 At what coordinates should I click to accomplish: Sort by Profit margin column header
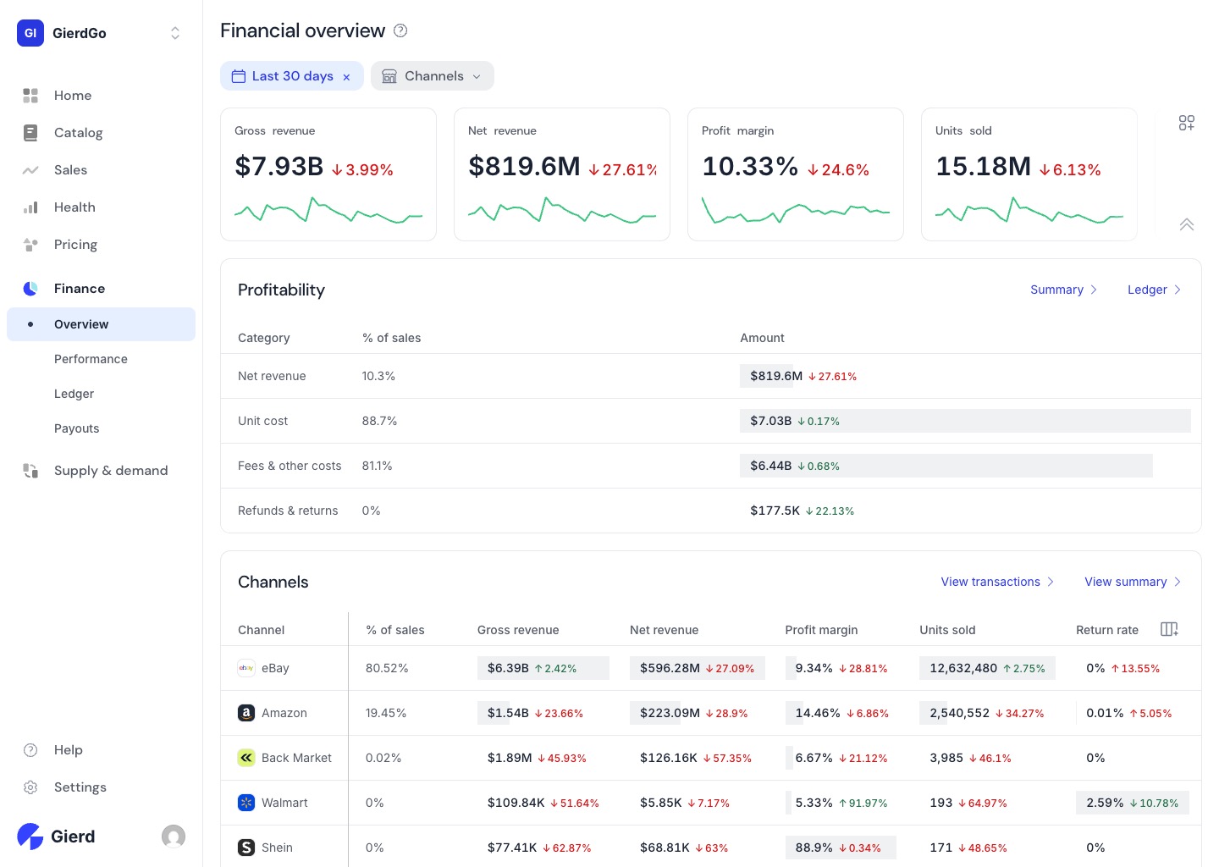coord(821,630)
